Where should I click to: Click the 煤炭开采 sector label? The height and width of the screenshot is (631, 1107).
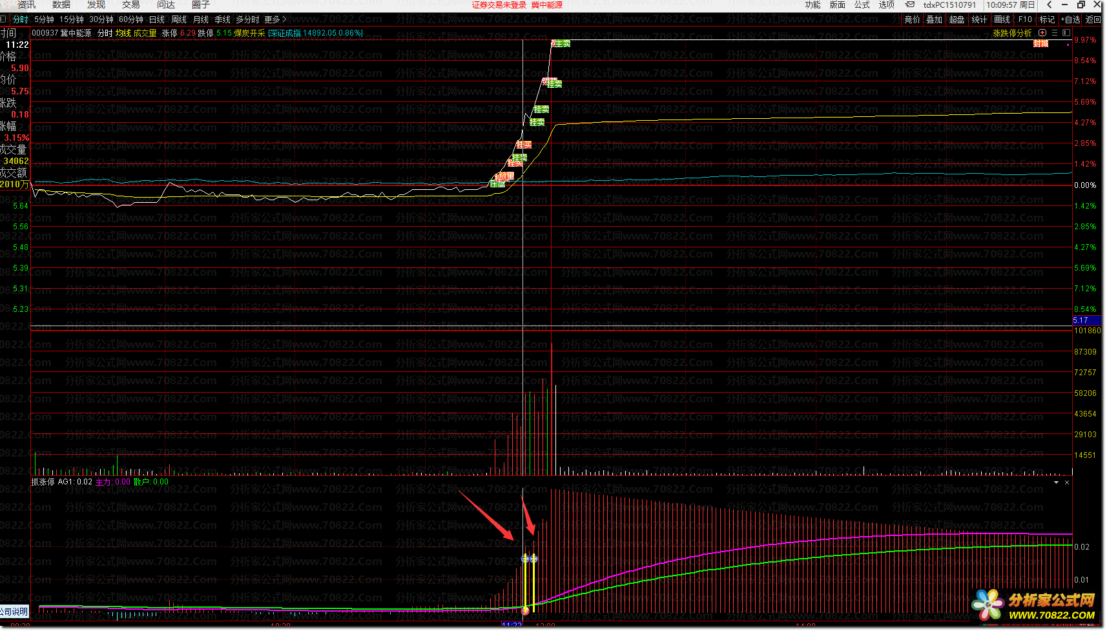(249, 33)
